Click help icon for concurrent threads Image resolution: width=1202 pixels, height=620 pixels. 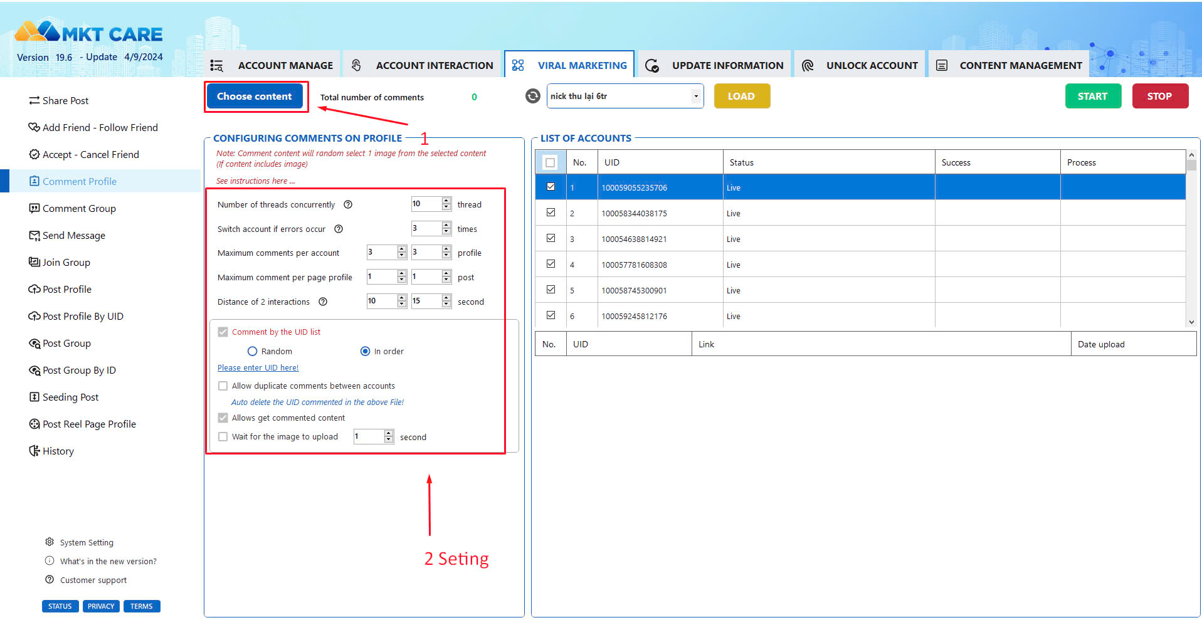[x=348, y=204]
